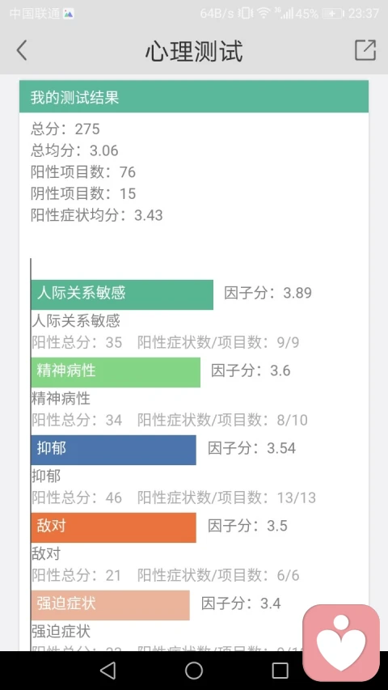Tap the 心理测试 page title
This screenshot has height=690, width=388.
coord(194,51)
